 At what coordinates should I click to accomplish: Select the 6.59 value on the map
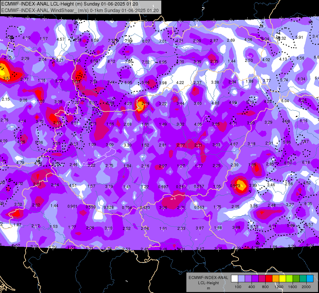click(94, 40)
